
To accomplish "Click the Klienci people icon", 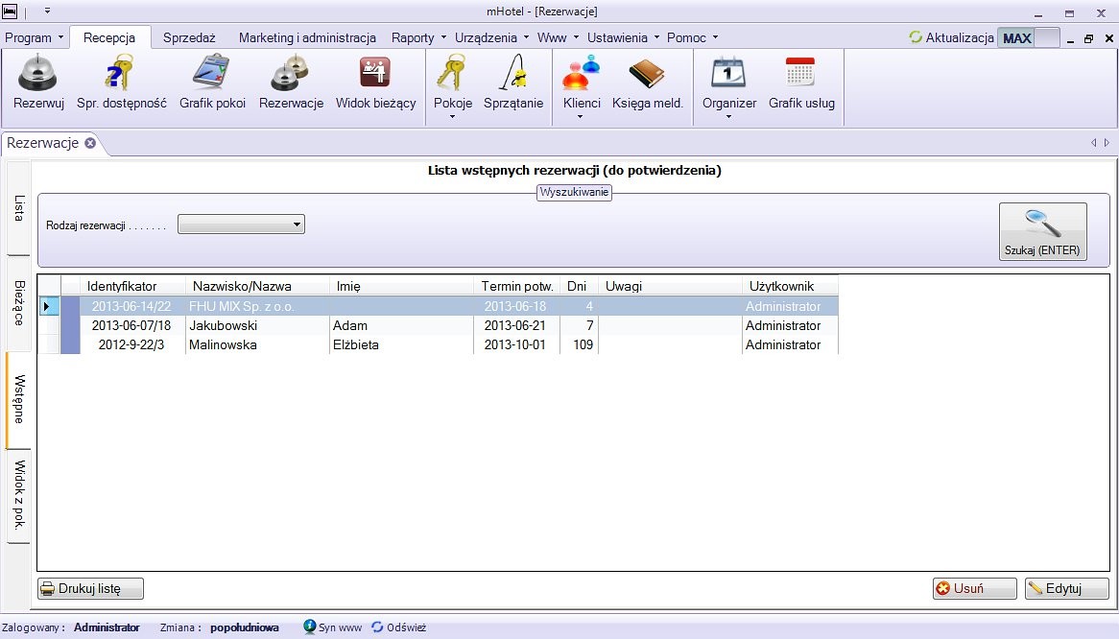I will pos(581,73).
